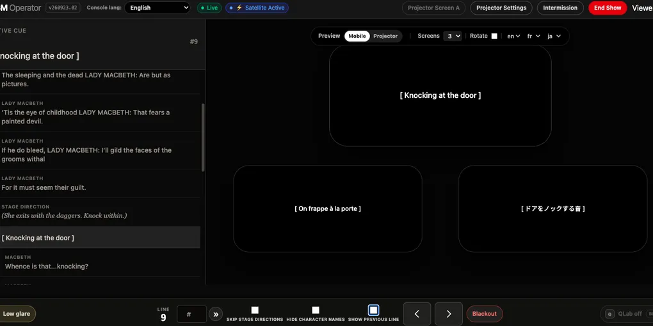Toggle Low glare mode
Viewport: 653px width, 326px height.
(x=17, y=314)
